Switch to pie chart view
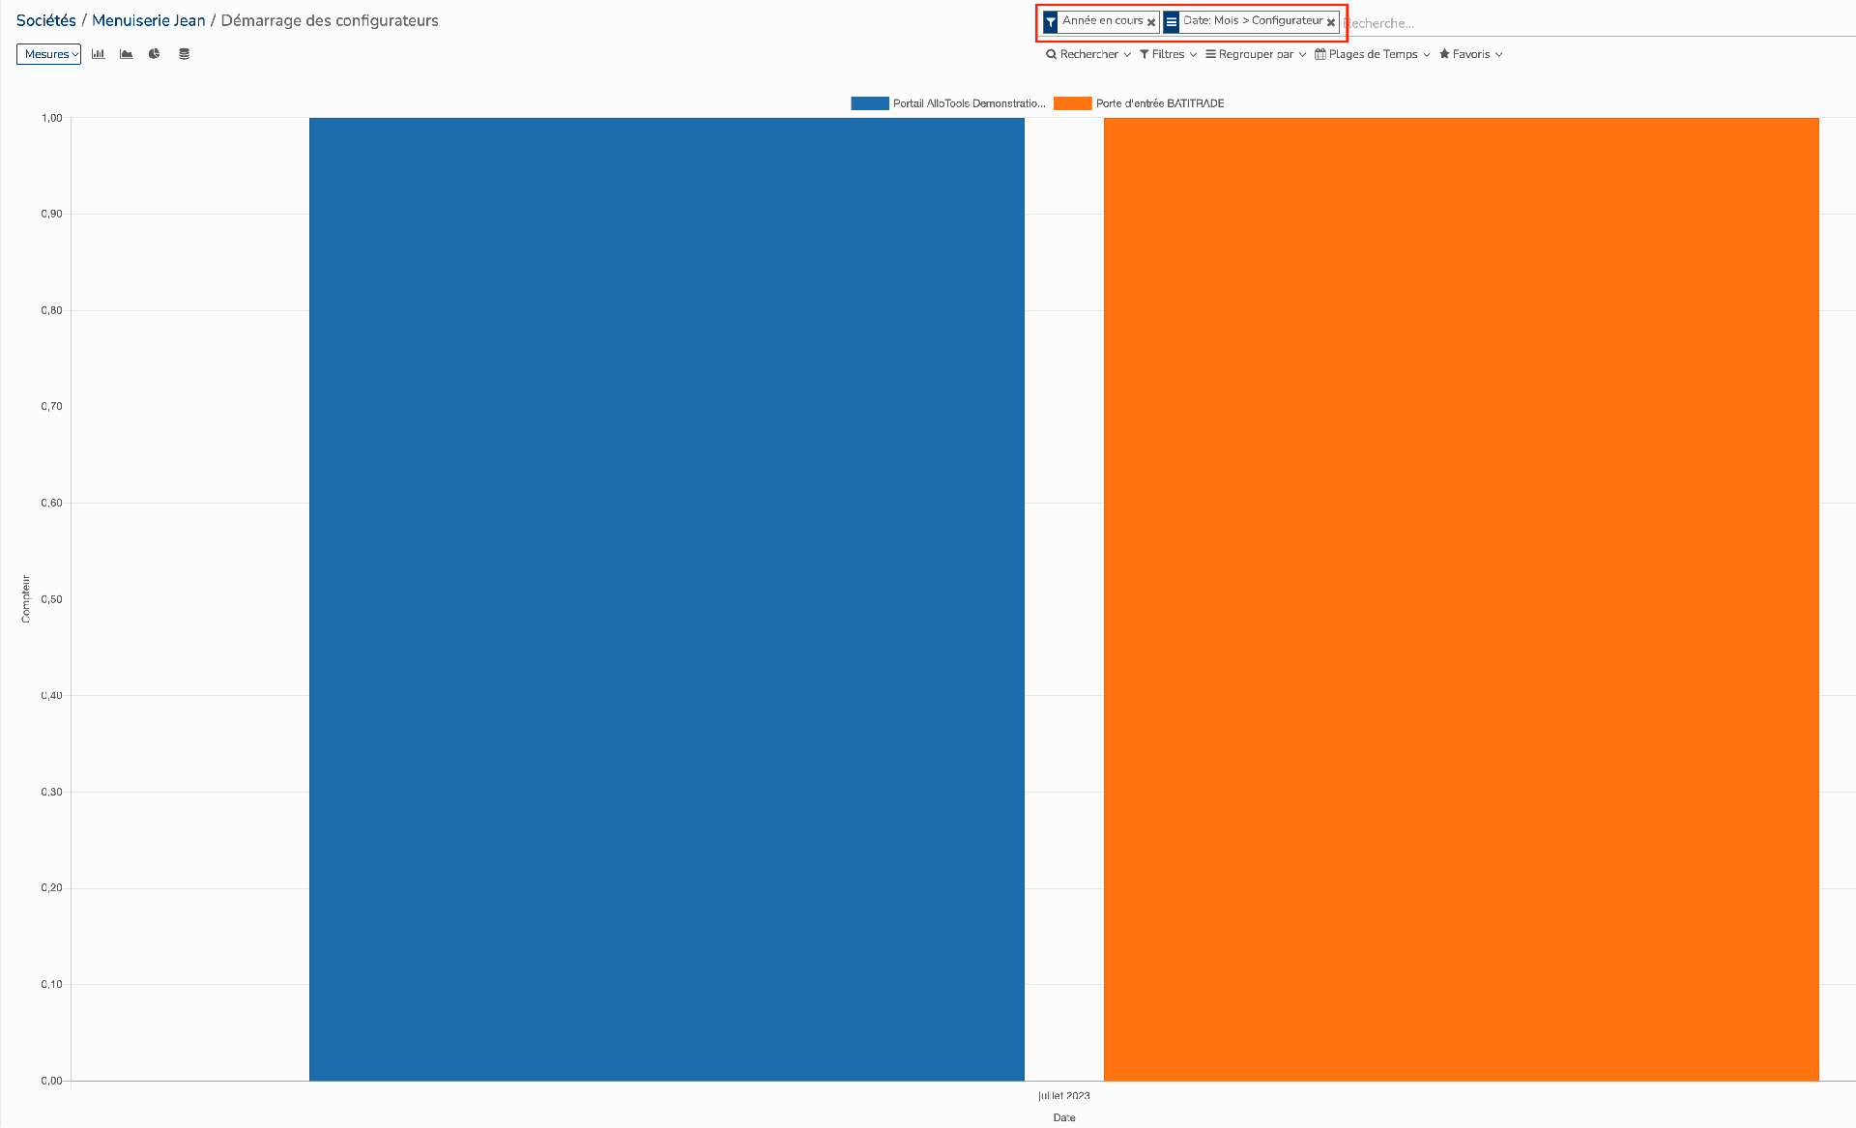This screenshot has width=1856, height=1128. pos(155,54)
